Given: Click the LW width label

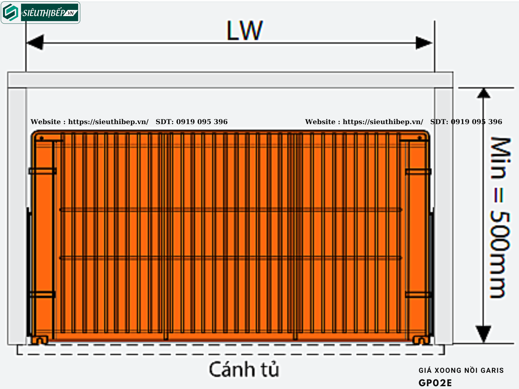Looking at the screenshot, I should click(245, 31).
